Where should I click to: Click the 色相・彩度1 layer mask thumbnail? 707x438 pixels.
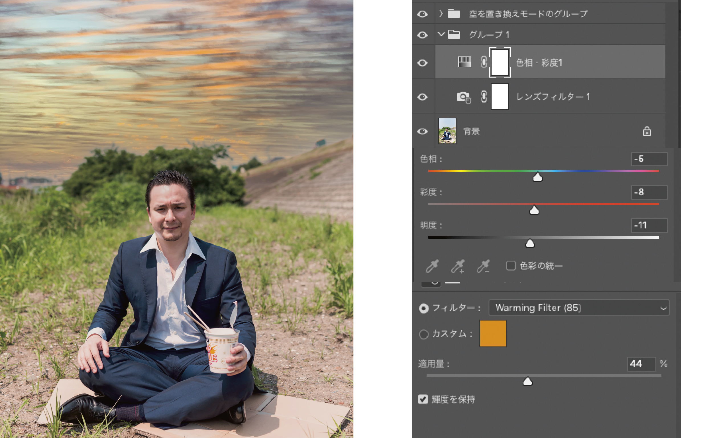(500, 62)
